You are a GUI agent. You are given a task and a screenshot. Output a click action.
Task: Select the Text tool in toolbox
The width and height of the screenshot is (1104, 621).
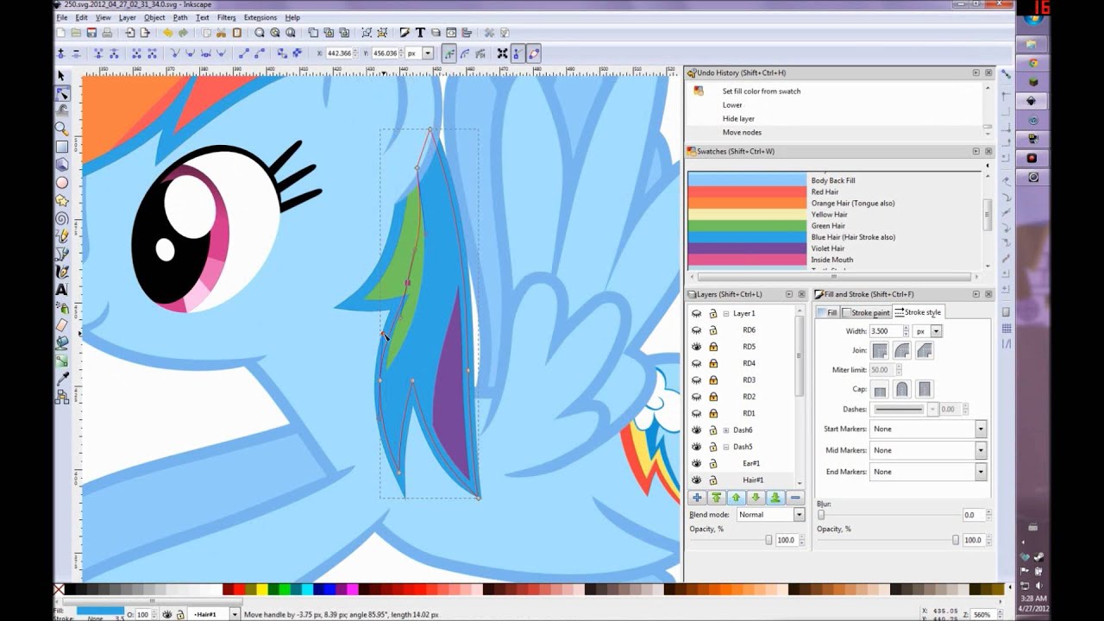pyautogui.click(x=61, y=290)
